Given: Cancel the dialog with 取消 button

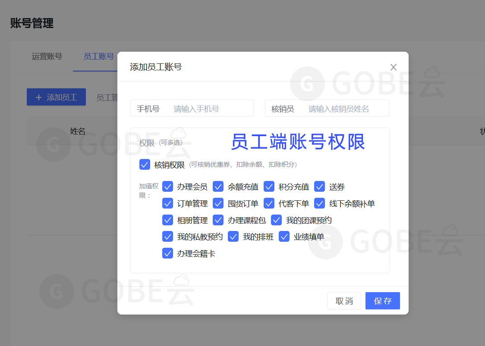Looking at the screenshot, I should click(344, 301).
